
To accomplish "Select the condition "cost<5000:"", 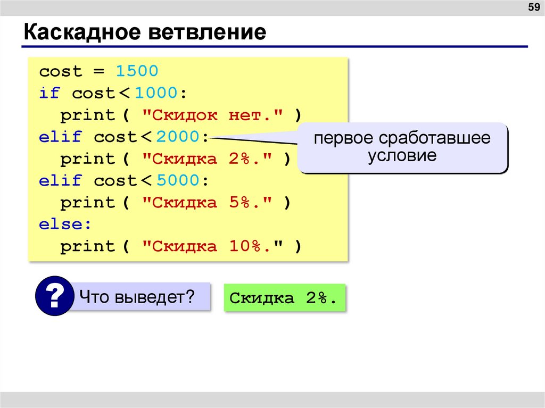I will (x=151, y=180).
